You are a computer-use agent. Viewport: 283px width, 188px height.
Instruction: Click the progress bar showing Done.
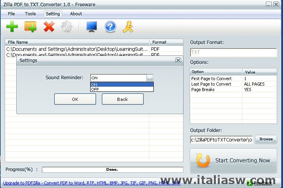tap(112, 170)
